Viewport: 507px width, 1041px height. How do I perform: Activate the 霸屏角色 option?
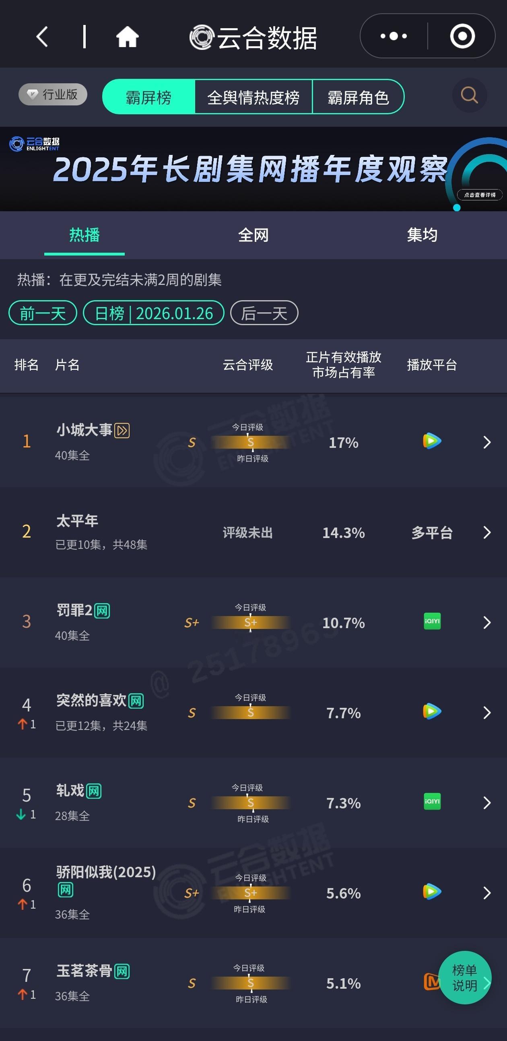pos(359,97)
